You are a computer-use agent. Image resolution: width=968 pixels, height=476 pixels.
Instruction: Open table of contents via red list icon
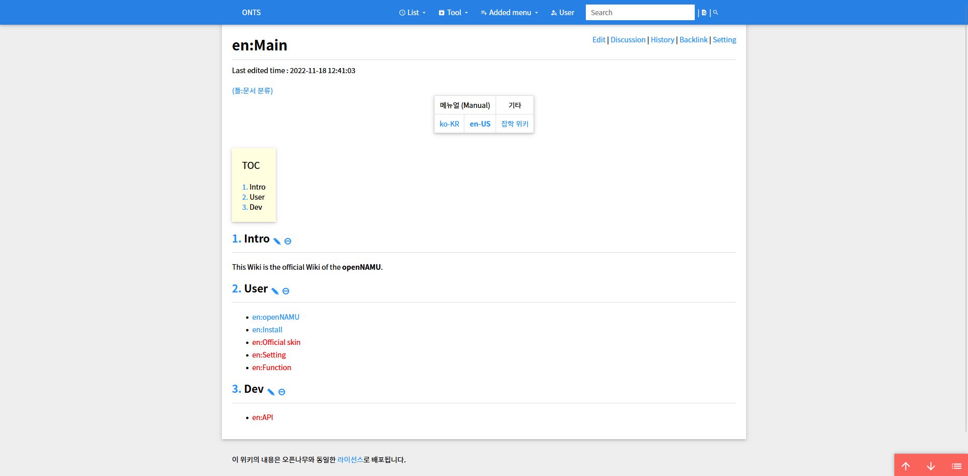[956, 466]
